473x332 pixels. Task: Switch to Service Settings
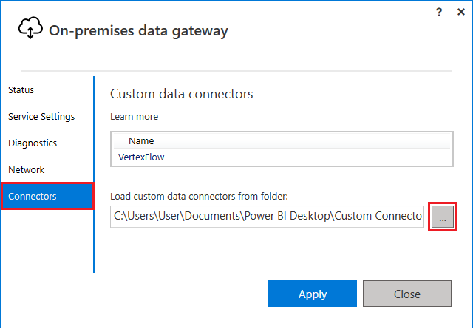[x=41, y=117]
